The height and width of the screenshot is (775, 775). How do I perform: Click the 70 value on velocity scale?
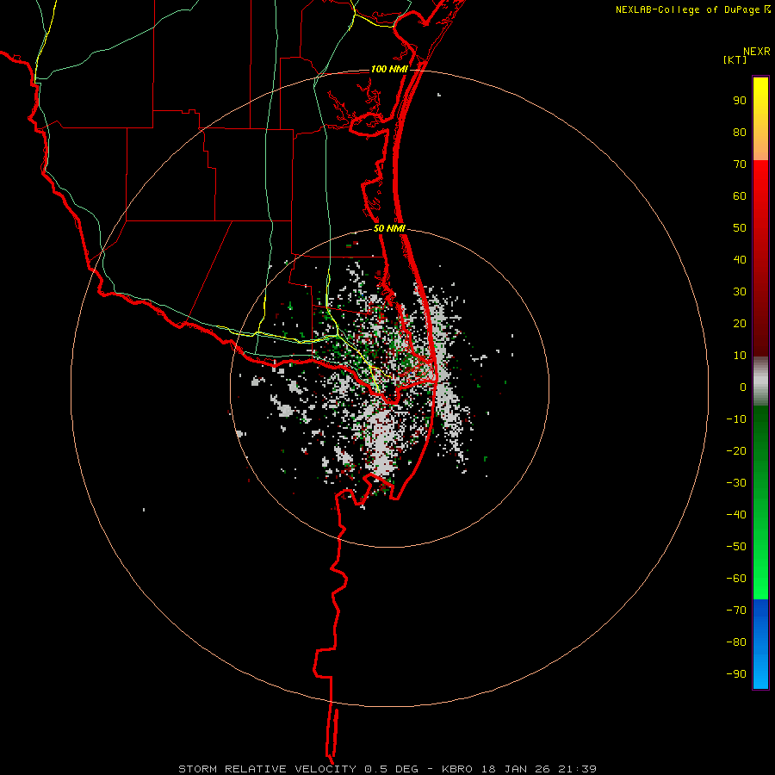click(x=740, y=164)
